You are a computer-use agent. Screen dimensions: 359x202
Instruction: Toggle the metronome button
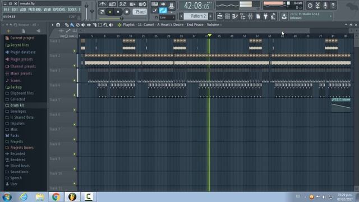point(102,4)
